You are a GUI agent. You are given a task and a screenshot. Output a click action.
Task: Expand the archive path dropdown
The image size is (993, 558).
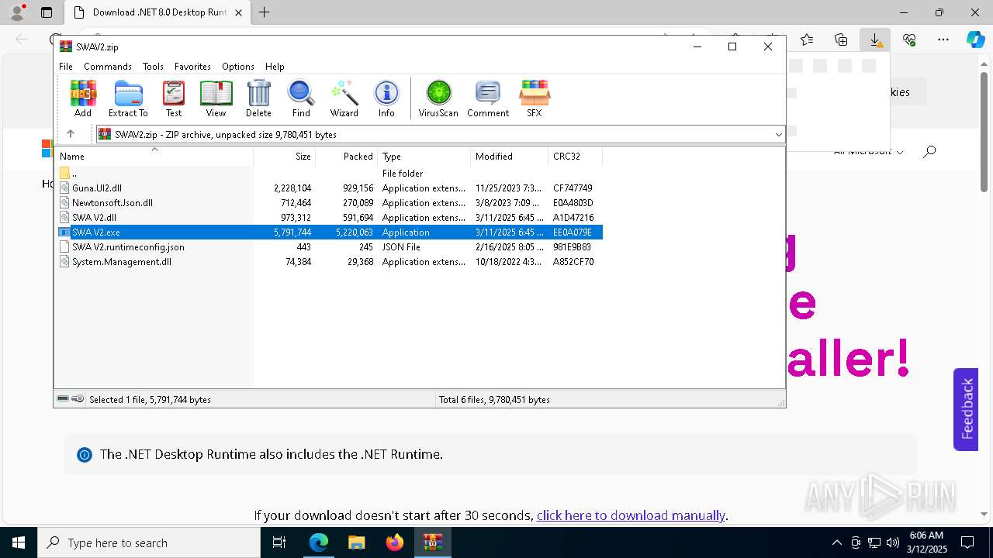[778, 134]
